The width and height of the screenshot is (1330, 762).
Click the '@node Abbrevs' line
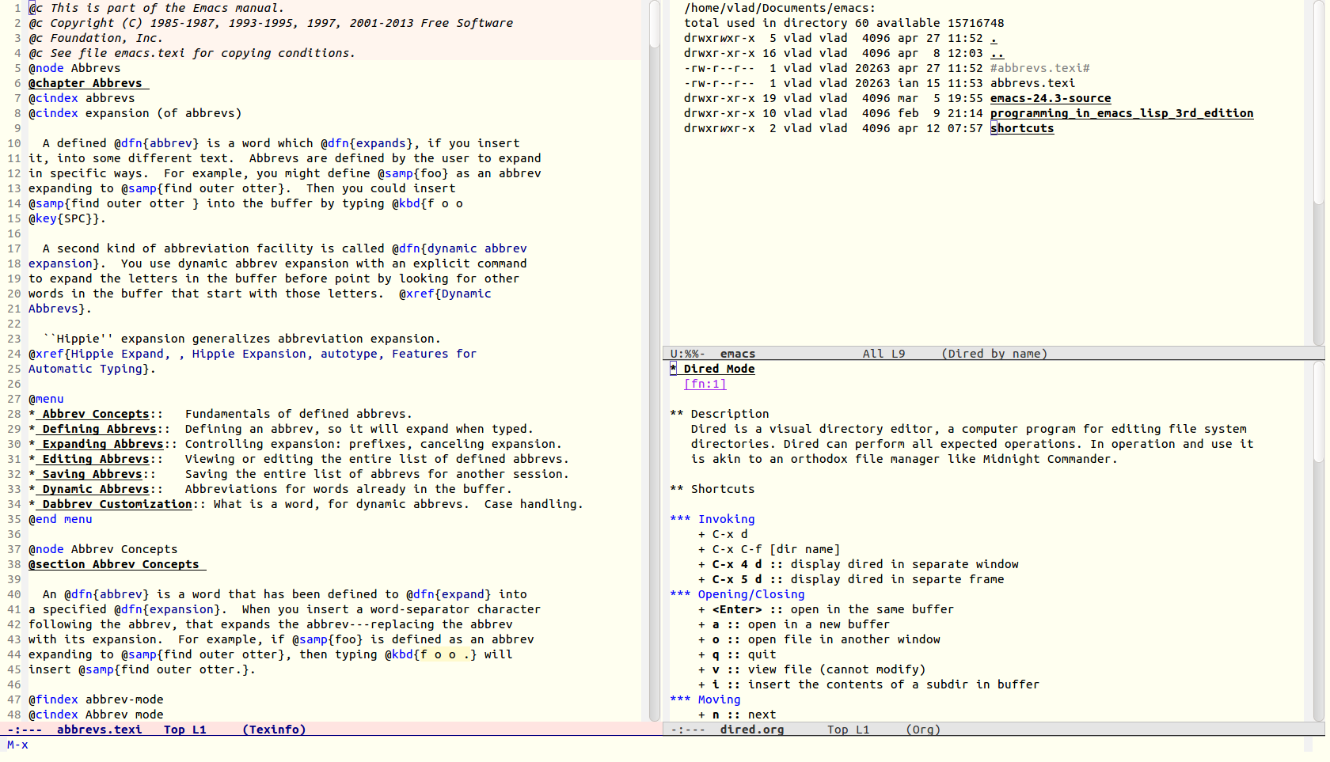click(74, 68)
